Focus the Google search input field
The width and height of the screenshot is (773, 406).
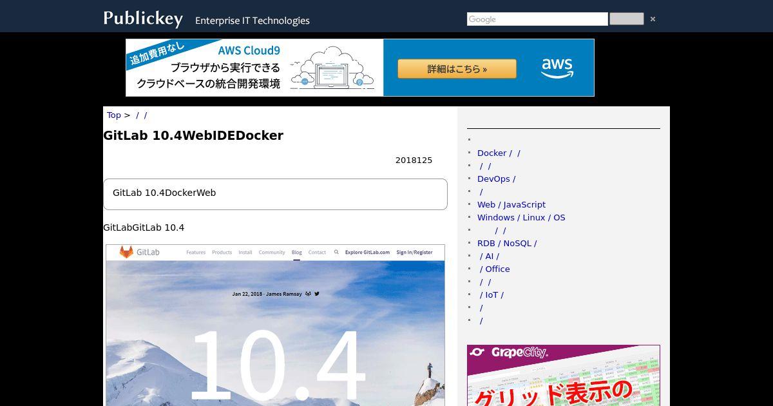click(537, 19)
